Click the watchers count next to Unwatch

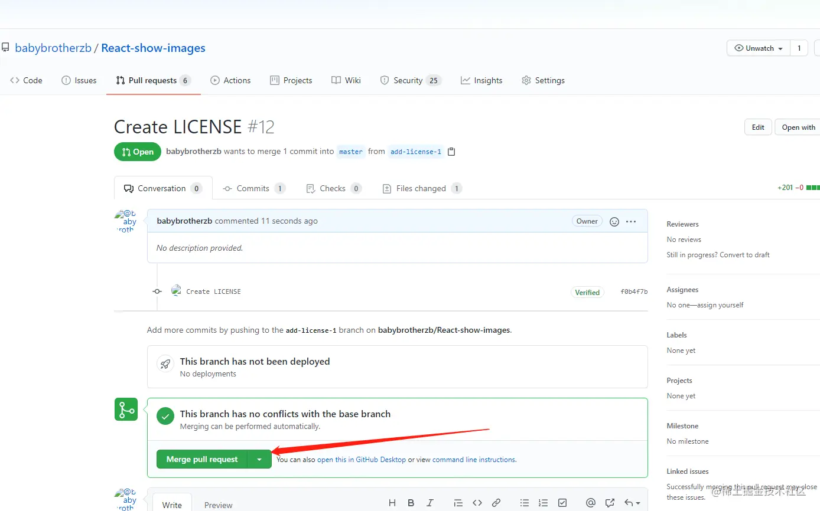click(x=799, y=48)
